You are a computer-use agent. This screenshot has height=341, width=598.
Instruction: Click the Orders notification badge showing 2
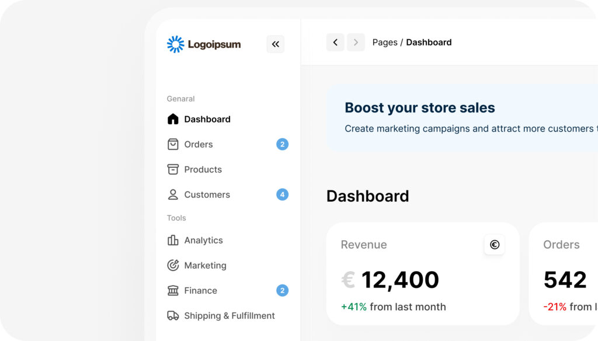click(282, 144)
